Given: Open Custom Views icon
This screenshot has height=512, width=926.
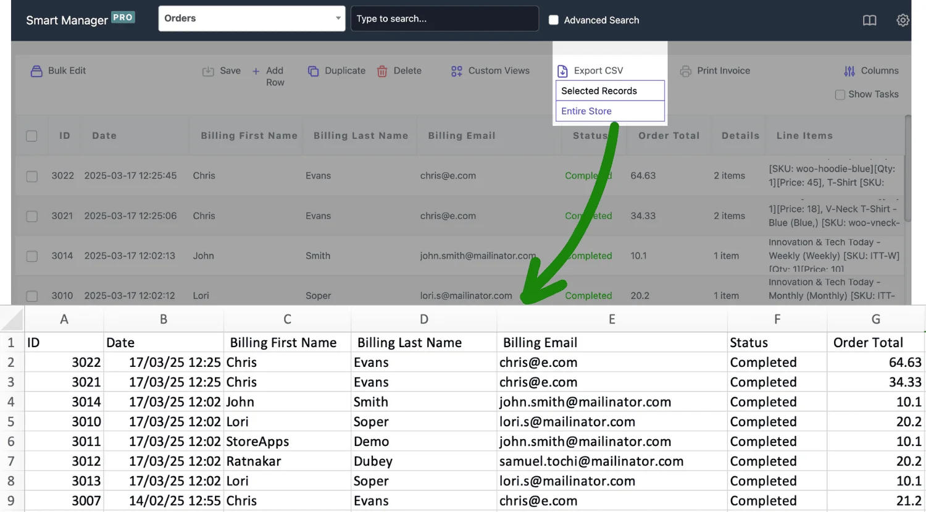Looking at the screenshot, I should coord(457,71).
